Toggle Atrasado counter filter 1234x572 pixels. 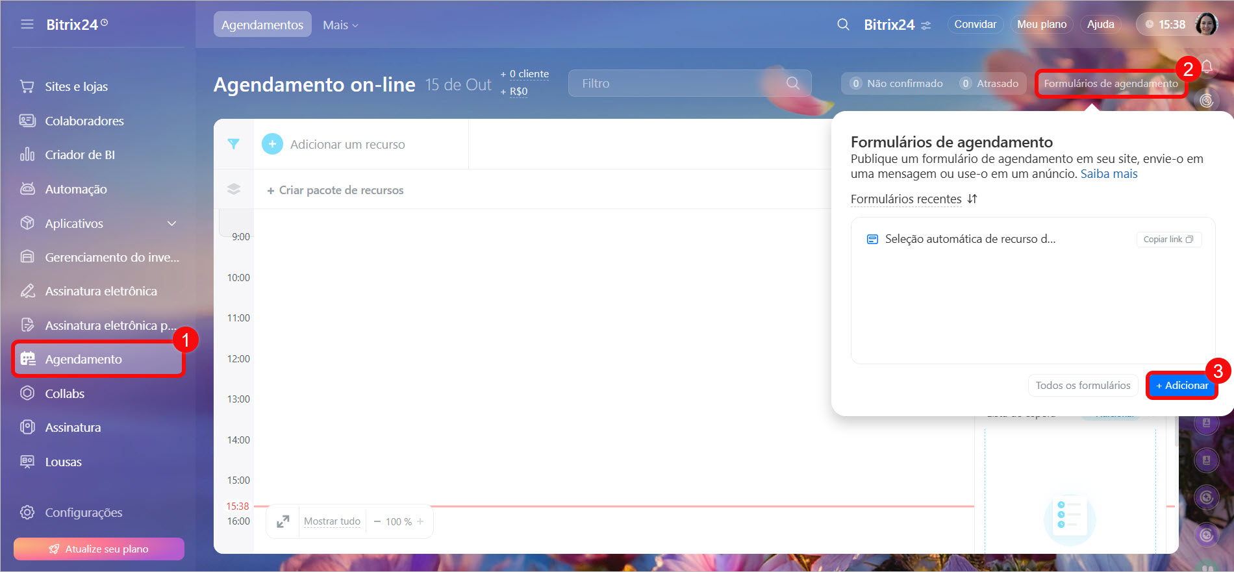tap(989, 84)
